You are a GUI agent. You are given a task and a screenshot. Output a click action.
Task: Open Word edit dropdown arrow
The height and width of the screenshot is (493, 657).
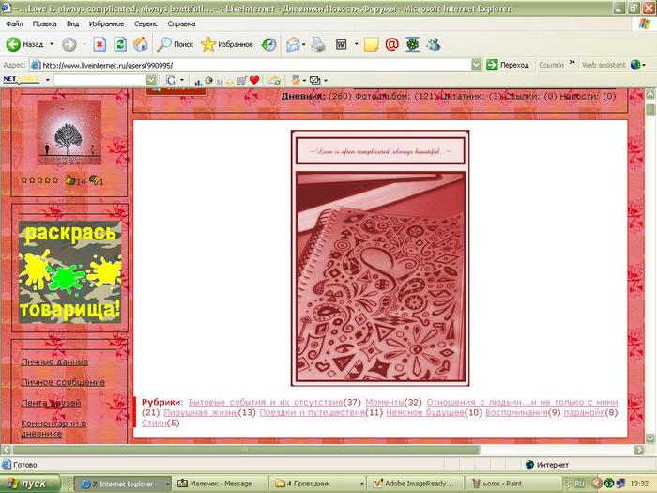click(x=356, y=44)
